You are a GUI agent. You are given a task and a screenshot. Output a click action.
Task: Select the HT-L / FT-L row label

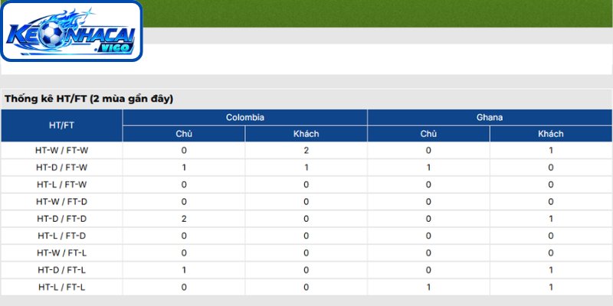tap(62, 288)
